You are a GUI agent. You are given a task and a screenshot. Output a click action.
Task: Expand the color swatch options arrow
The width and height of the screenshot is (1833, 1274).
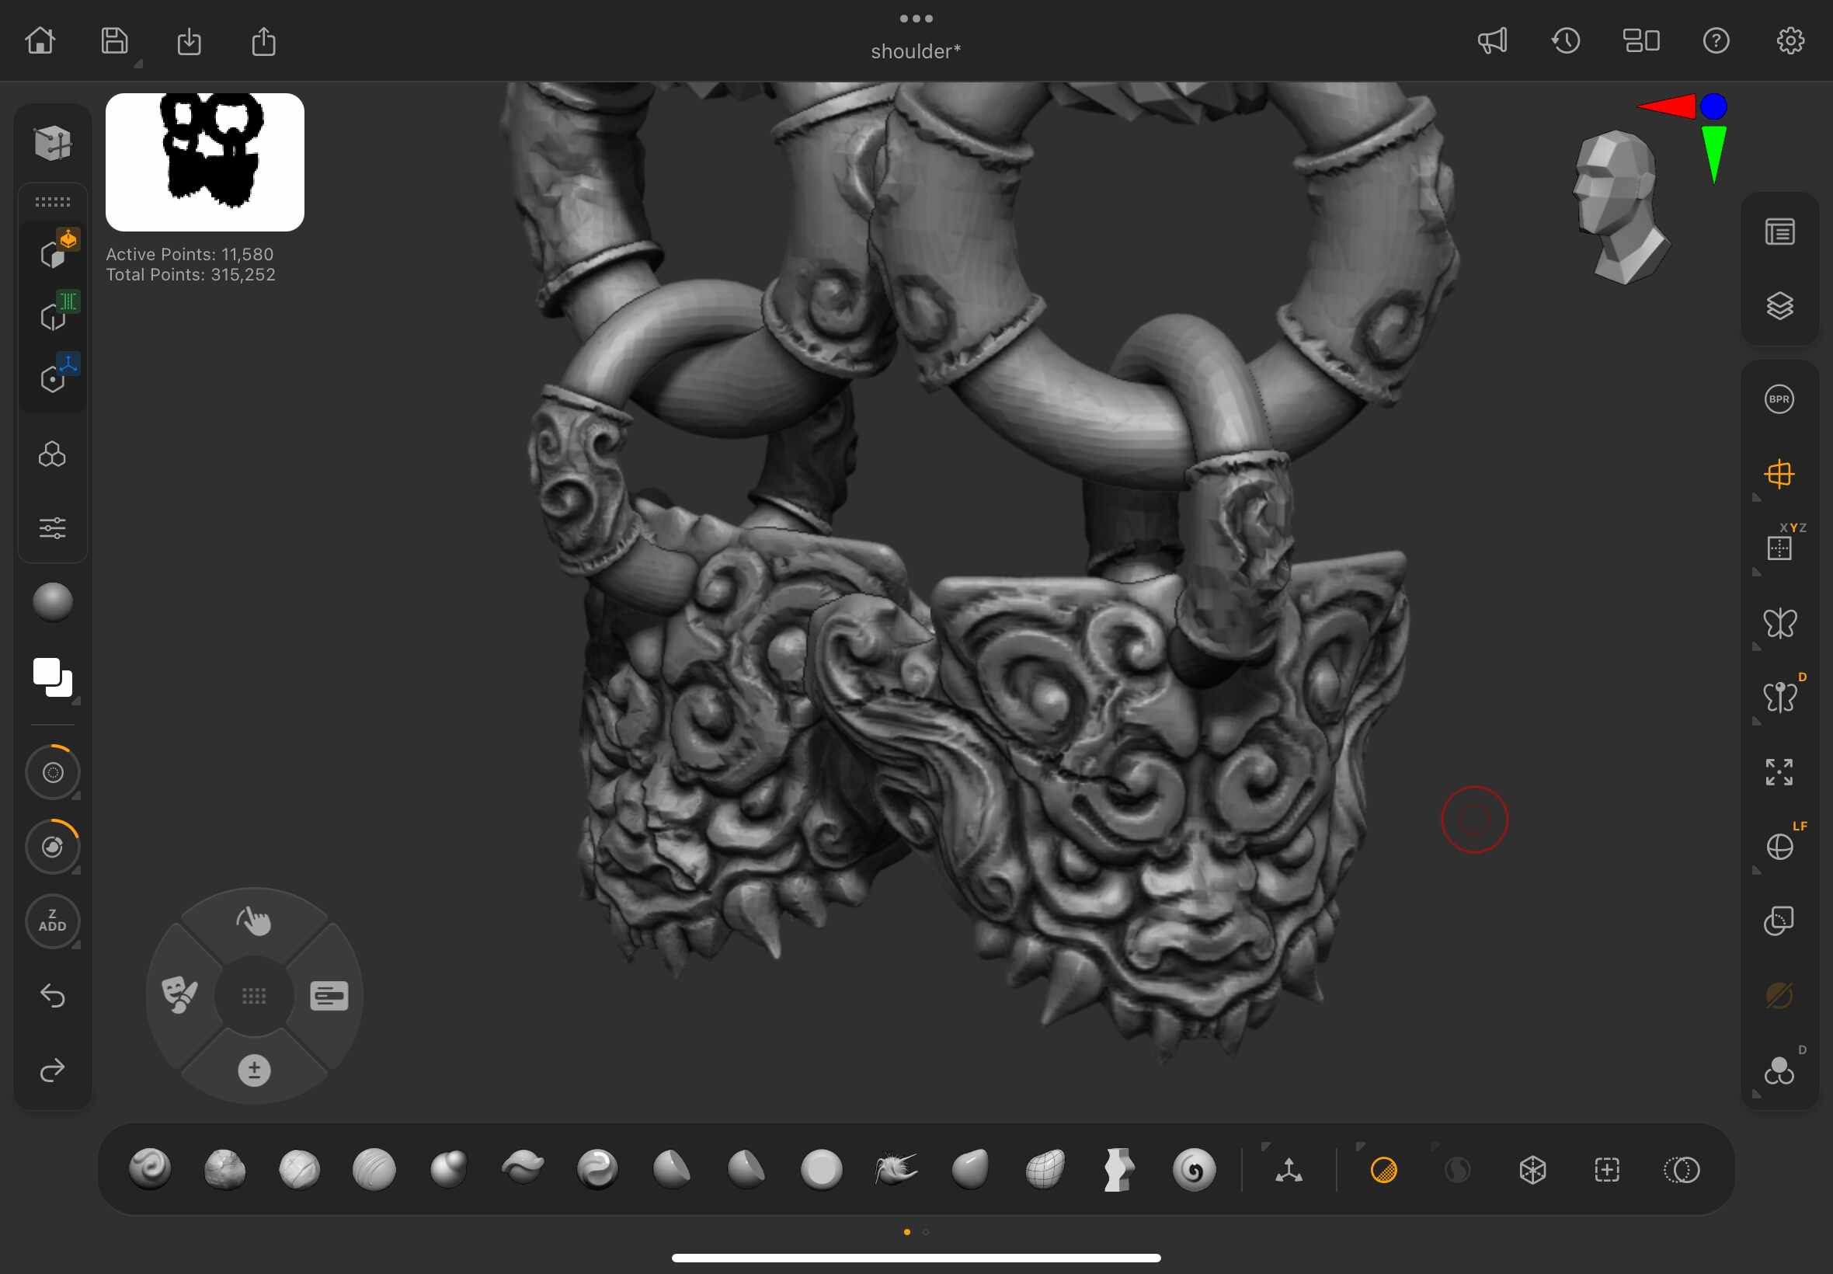[x=77, y=701]
